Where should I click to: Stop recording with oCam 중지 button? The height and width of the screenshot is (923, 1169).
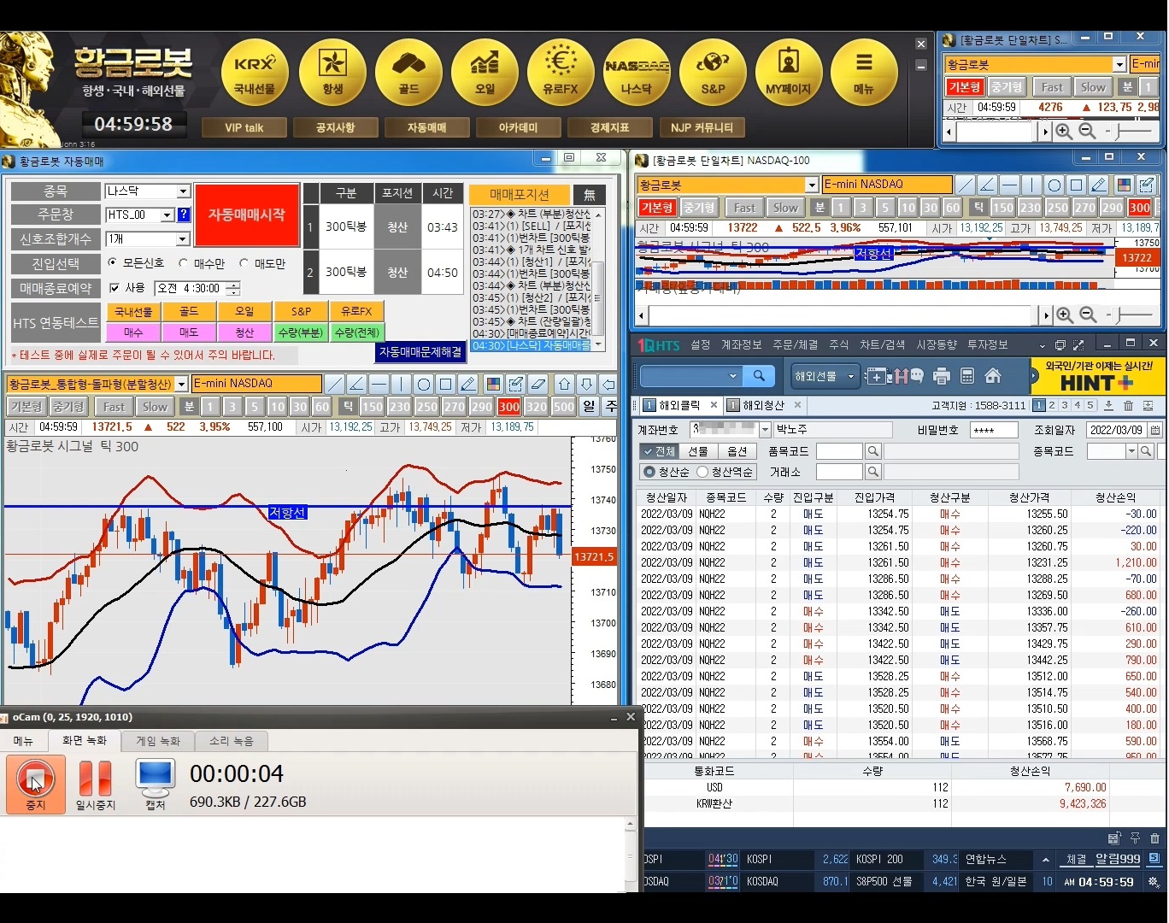coord(35,785)
